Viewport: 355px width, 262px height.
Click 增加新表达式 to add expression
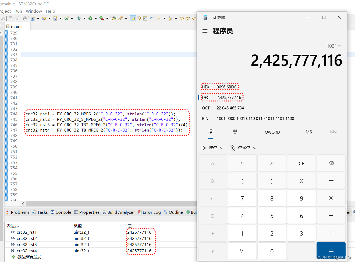pyautogui.click(x=29, y=257)
